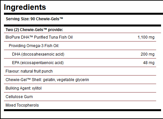Click the Mixed Tocopherols row
Screen dimensions: 163x119
pos(80,105)
